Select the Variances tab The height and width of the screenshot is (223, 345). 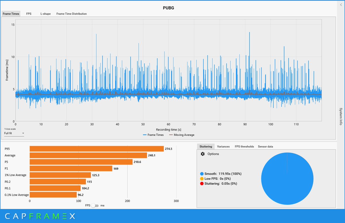223,146
